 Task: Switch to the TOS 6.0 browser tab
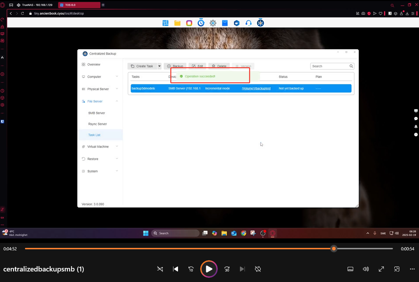click(79, 5)
